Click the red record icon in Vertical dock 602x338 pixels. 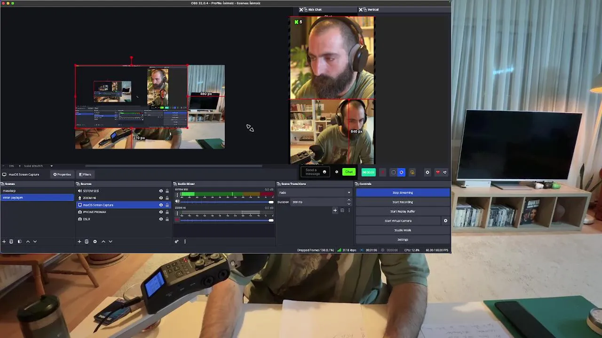pyautogui.click(x=382, y=172)
